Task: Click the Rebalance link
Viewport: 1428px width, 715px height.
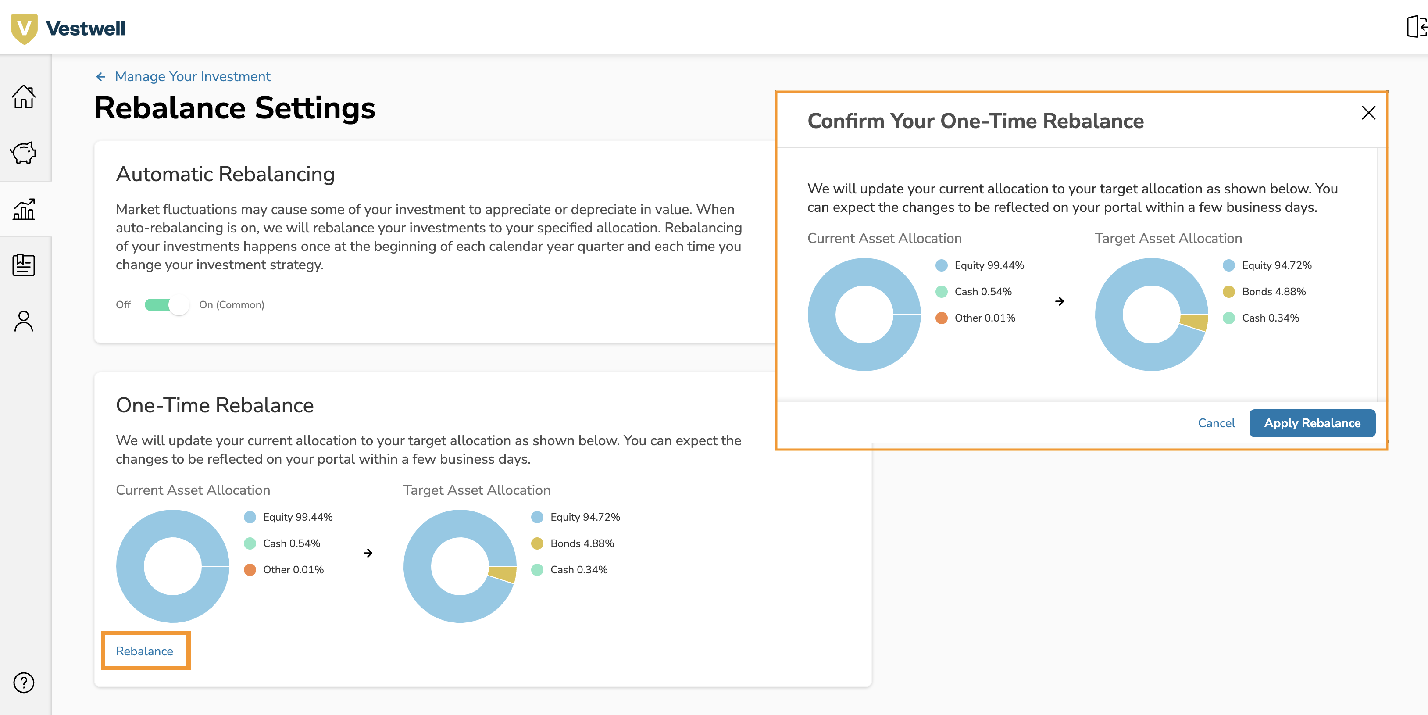Action: (144, 651)
